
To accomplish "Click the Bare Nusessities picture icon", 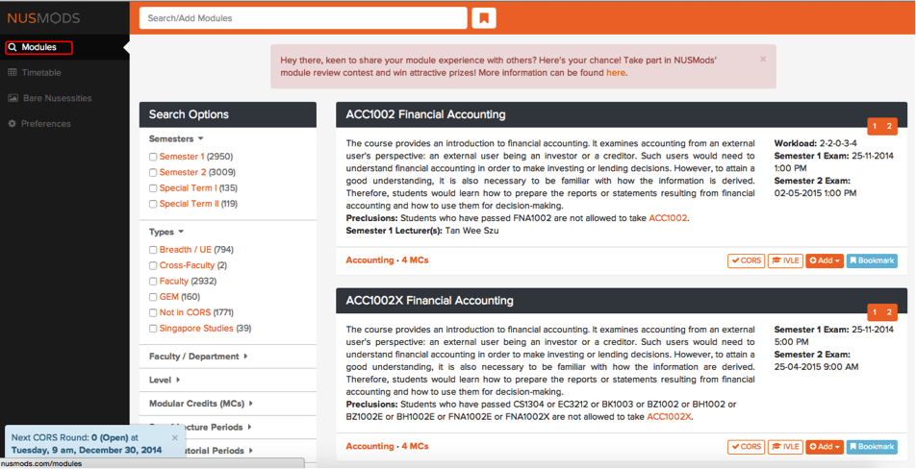I will [x=13, y=98].
